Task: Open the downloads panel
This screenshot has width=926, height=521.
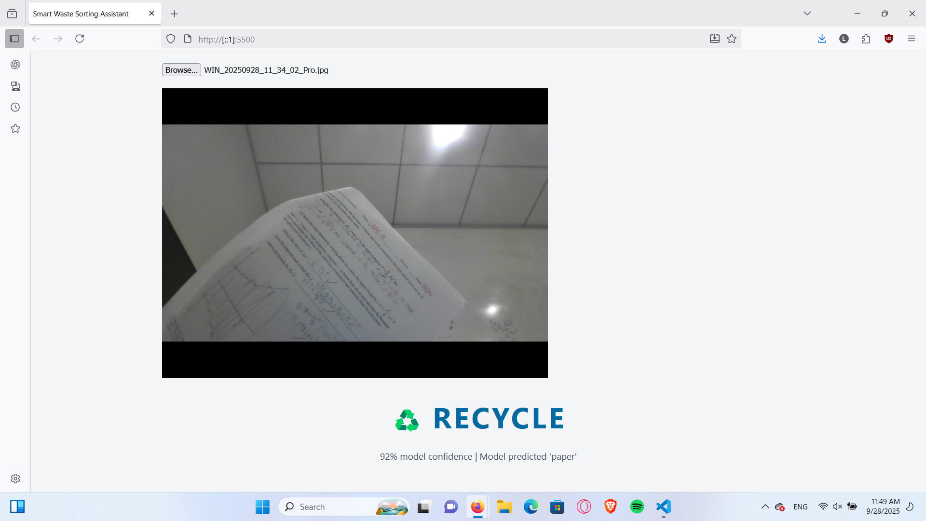Action: tap(822, 39)
